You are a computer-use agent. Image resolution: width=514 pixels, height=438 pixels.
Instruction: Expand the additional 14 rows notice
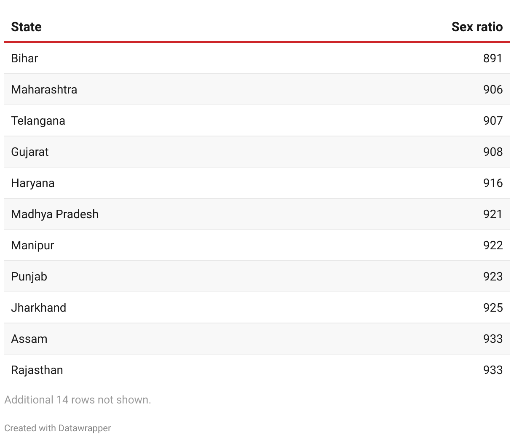click(78, 400)
